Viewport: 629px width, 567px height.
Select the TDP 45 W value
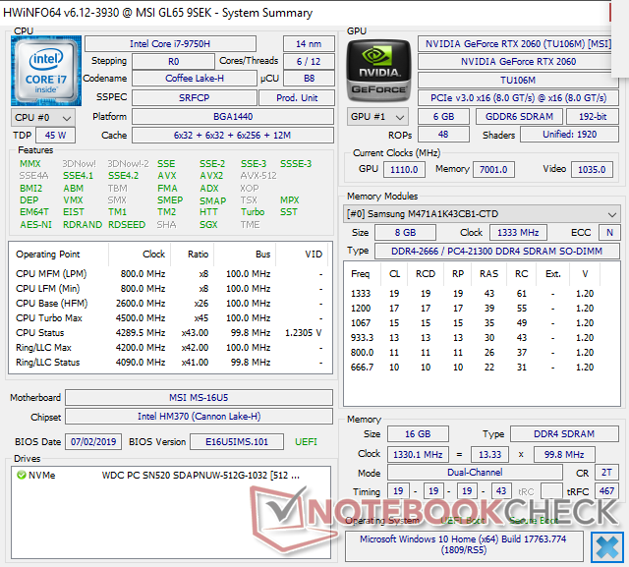(55, 136)
